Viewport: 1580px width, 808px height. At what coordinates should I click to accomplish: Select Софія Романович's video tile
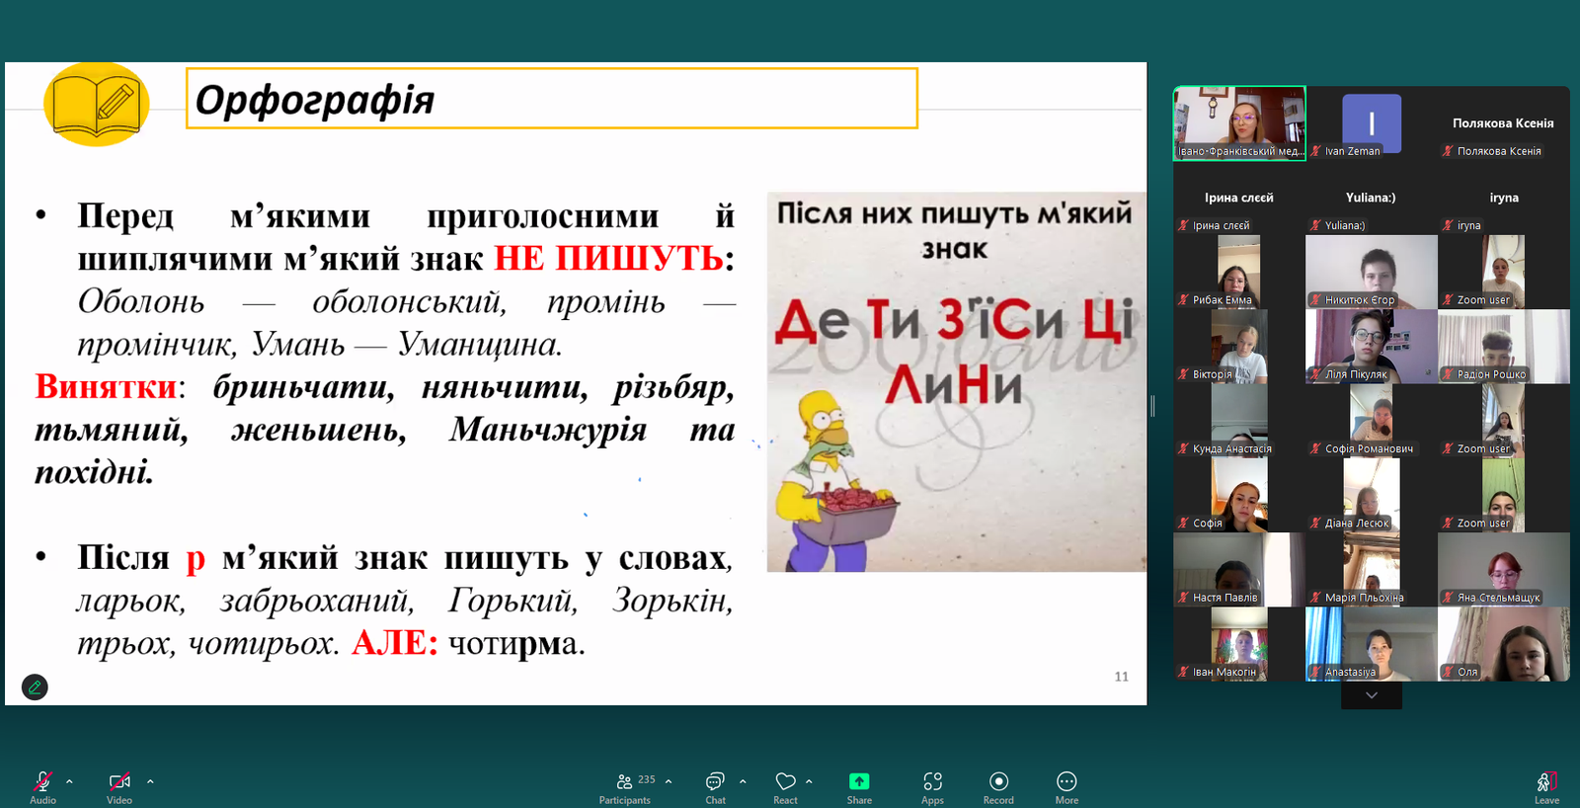pyautogui.click(x=1372, y=421)
